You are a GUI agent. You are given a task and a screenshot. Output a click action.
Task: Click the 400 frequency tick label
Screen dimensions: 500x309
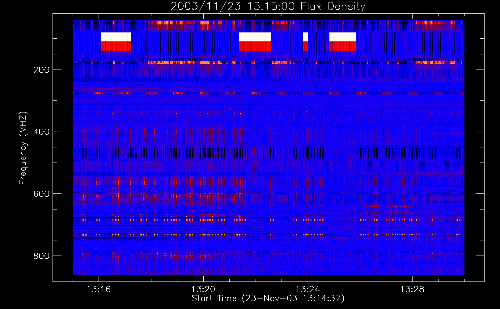click(x=41, y=132)
